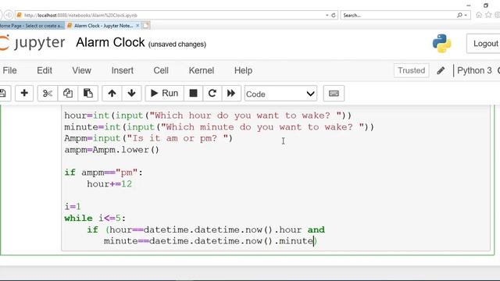This screenshot has width=500, height=281.
Task: Click the hour+=12 line
Action: pos(109,184)
